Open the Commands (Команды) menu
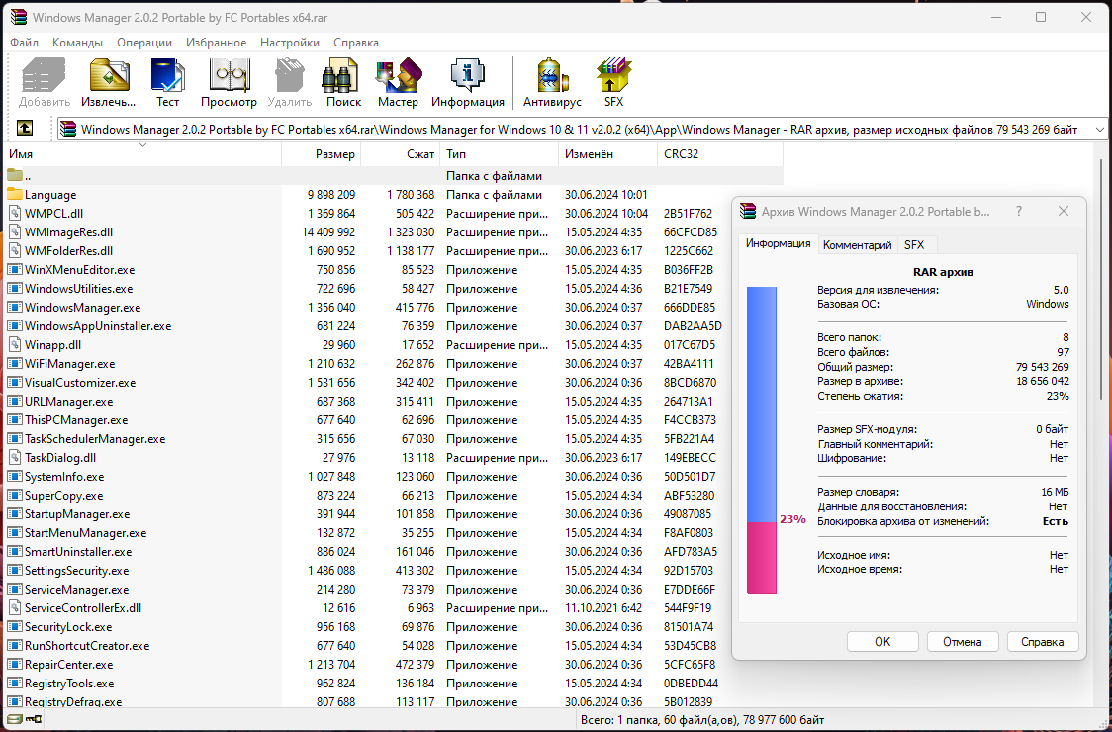This screenshot has height=732, width=1112. [x=77, y=43]
